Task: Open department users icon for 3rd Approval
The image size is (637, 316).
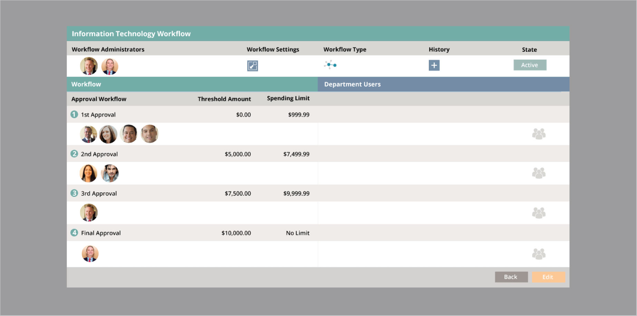Action: coord(539,213)
